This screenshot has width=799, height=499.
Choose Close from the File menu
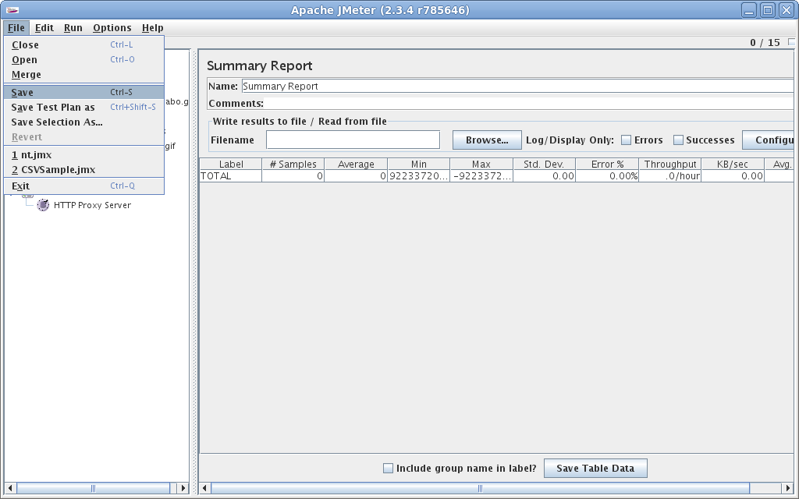pos(84,44)
